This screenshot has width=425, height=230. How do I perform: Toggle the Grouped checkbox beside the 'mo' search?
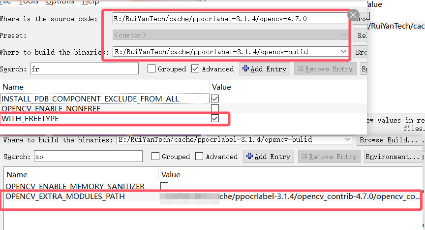[155, 156]
